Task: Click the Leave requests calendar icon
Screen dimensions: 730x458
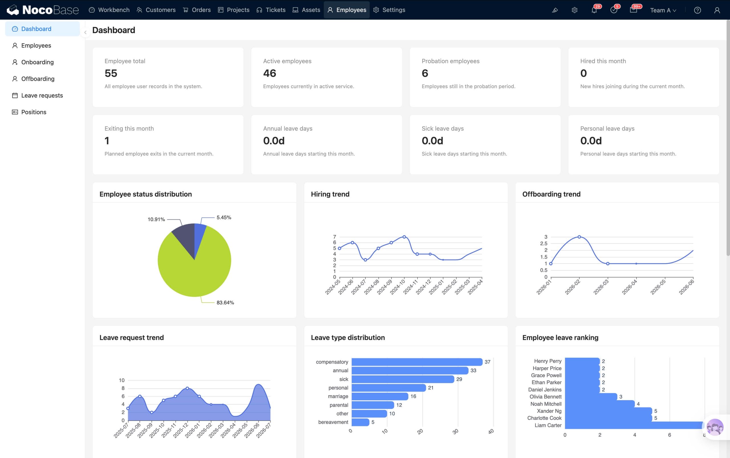Action: 15,96
